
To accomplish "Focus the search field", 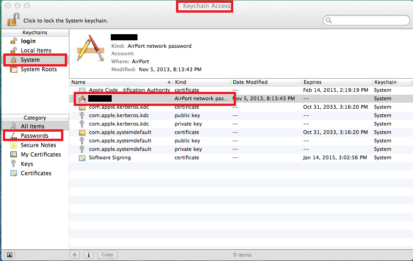I will click(x=367, y=20).
